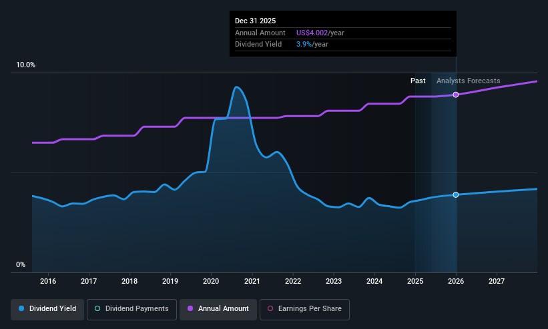Select the 2027 label on the x-axis
This screenshot has height=329, width=548.
click(x=497, y=282)
